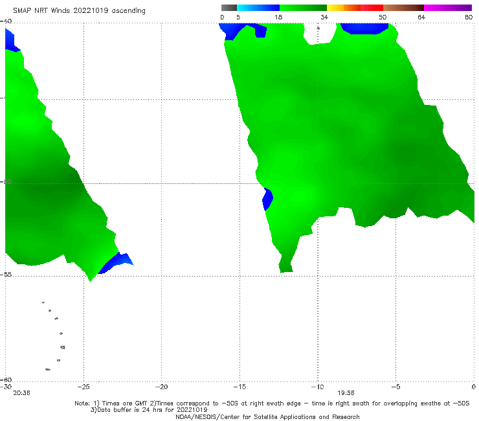This screenshot has height=421, width=479.
Task: Click the title 'SMAP NRT Winds 20221019 ascending'
Action: (79, 10)
